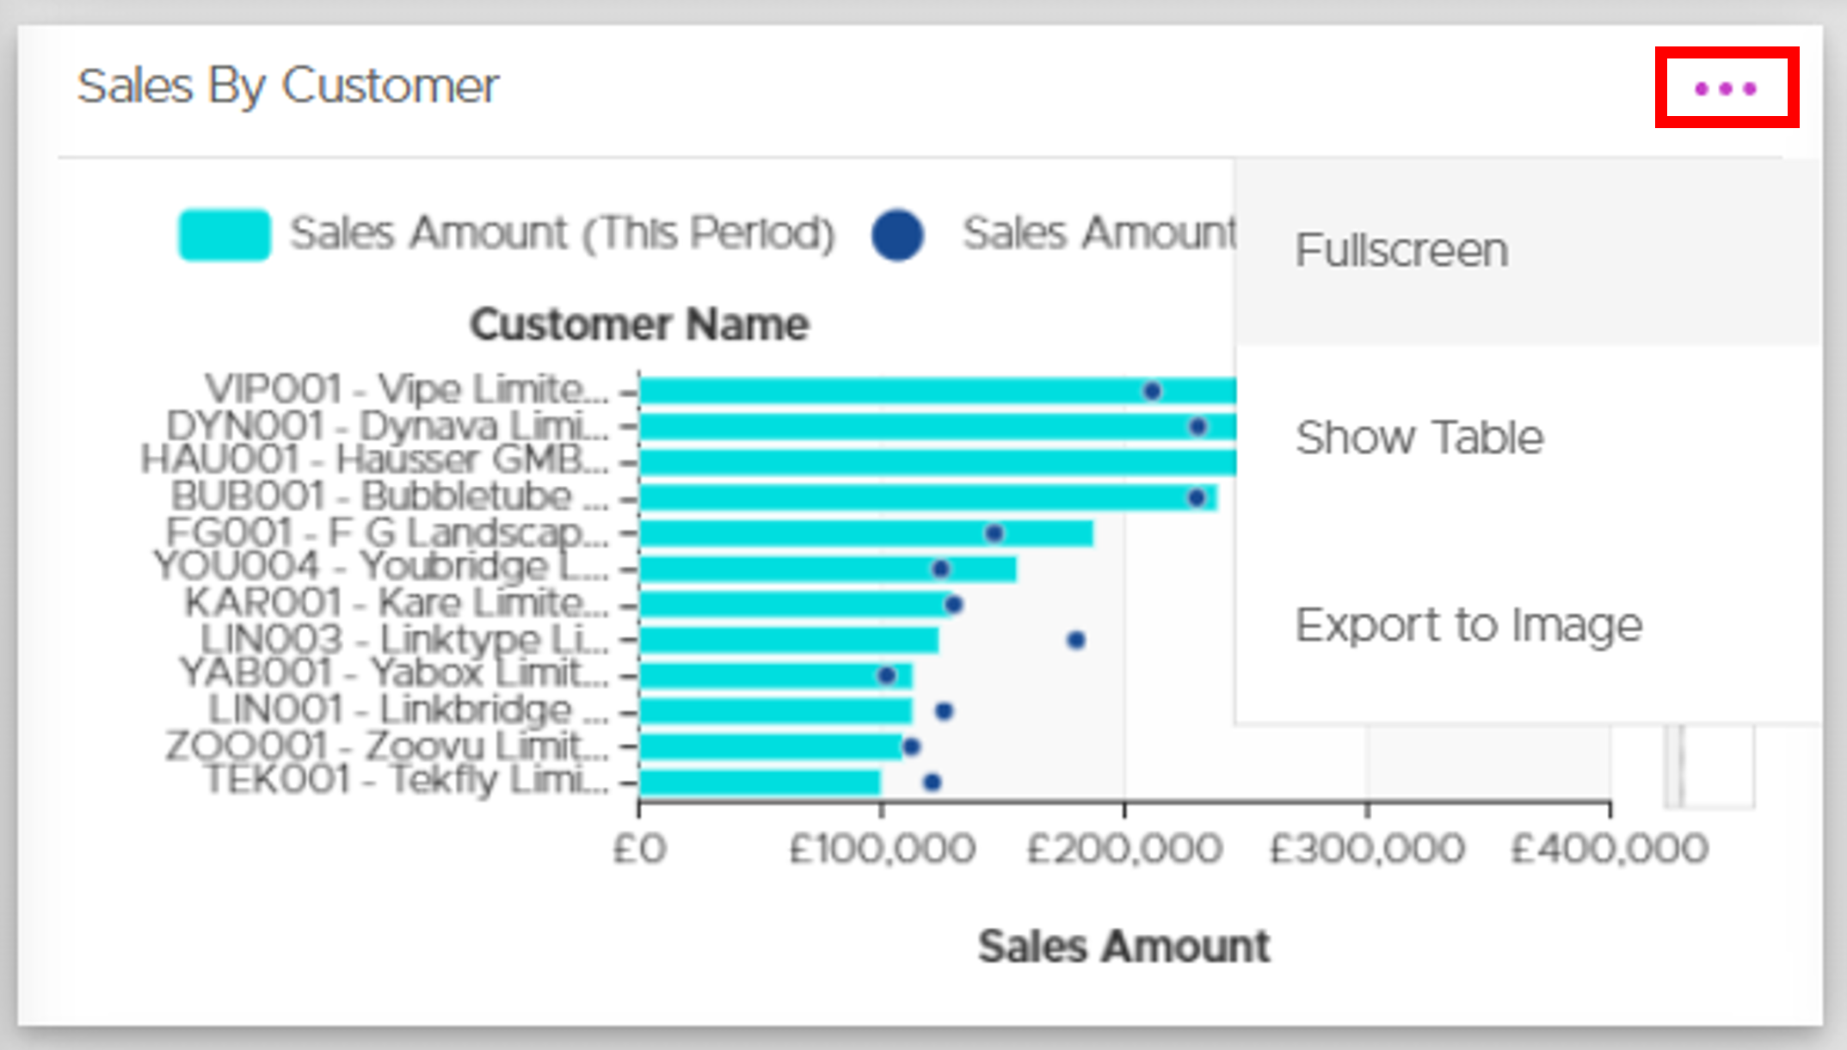Click the LIN003 Linktype previous-period dot
The image size is (1847, 1050).
(x=1075, y=640)
